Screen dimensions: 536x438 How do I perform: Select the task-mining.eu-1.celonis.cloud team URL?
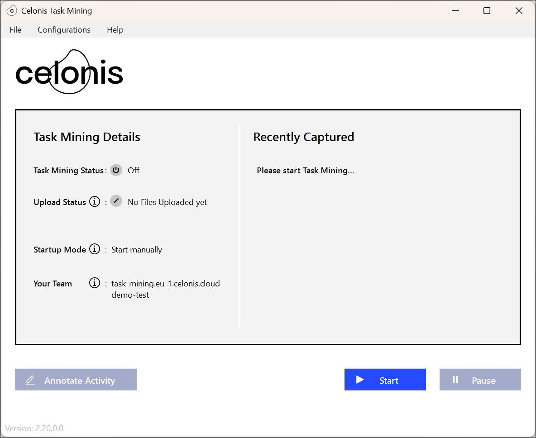tap(165, 284)
